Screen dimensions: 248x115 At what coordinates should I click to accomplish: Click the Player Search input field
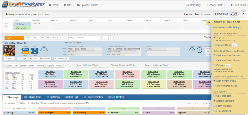click(83, 38)
